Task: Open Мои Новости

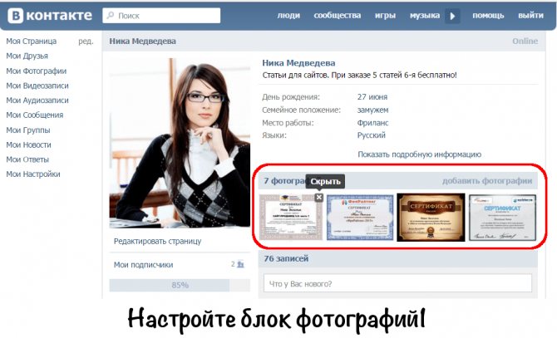Action: [28, 145]
